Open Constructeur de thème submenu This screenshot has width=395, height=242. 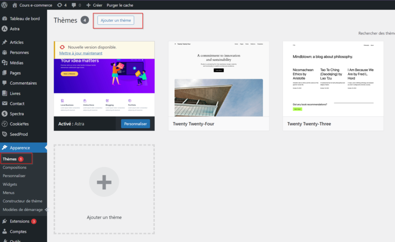point(22,201)
